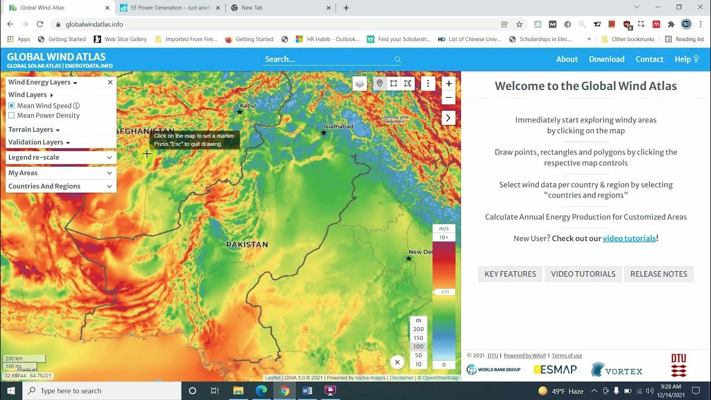Viewport: 711px width, 400px height.
Task: Open the video tutorials hyperlink
Action: (629, 238)
